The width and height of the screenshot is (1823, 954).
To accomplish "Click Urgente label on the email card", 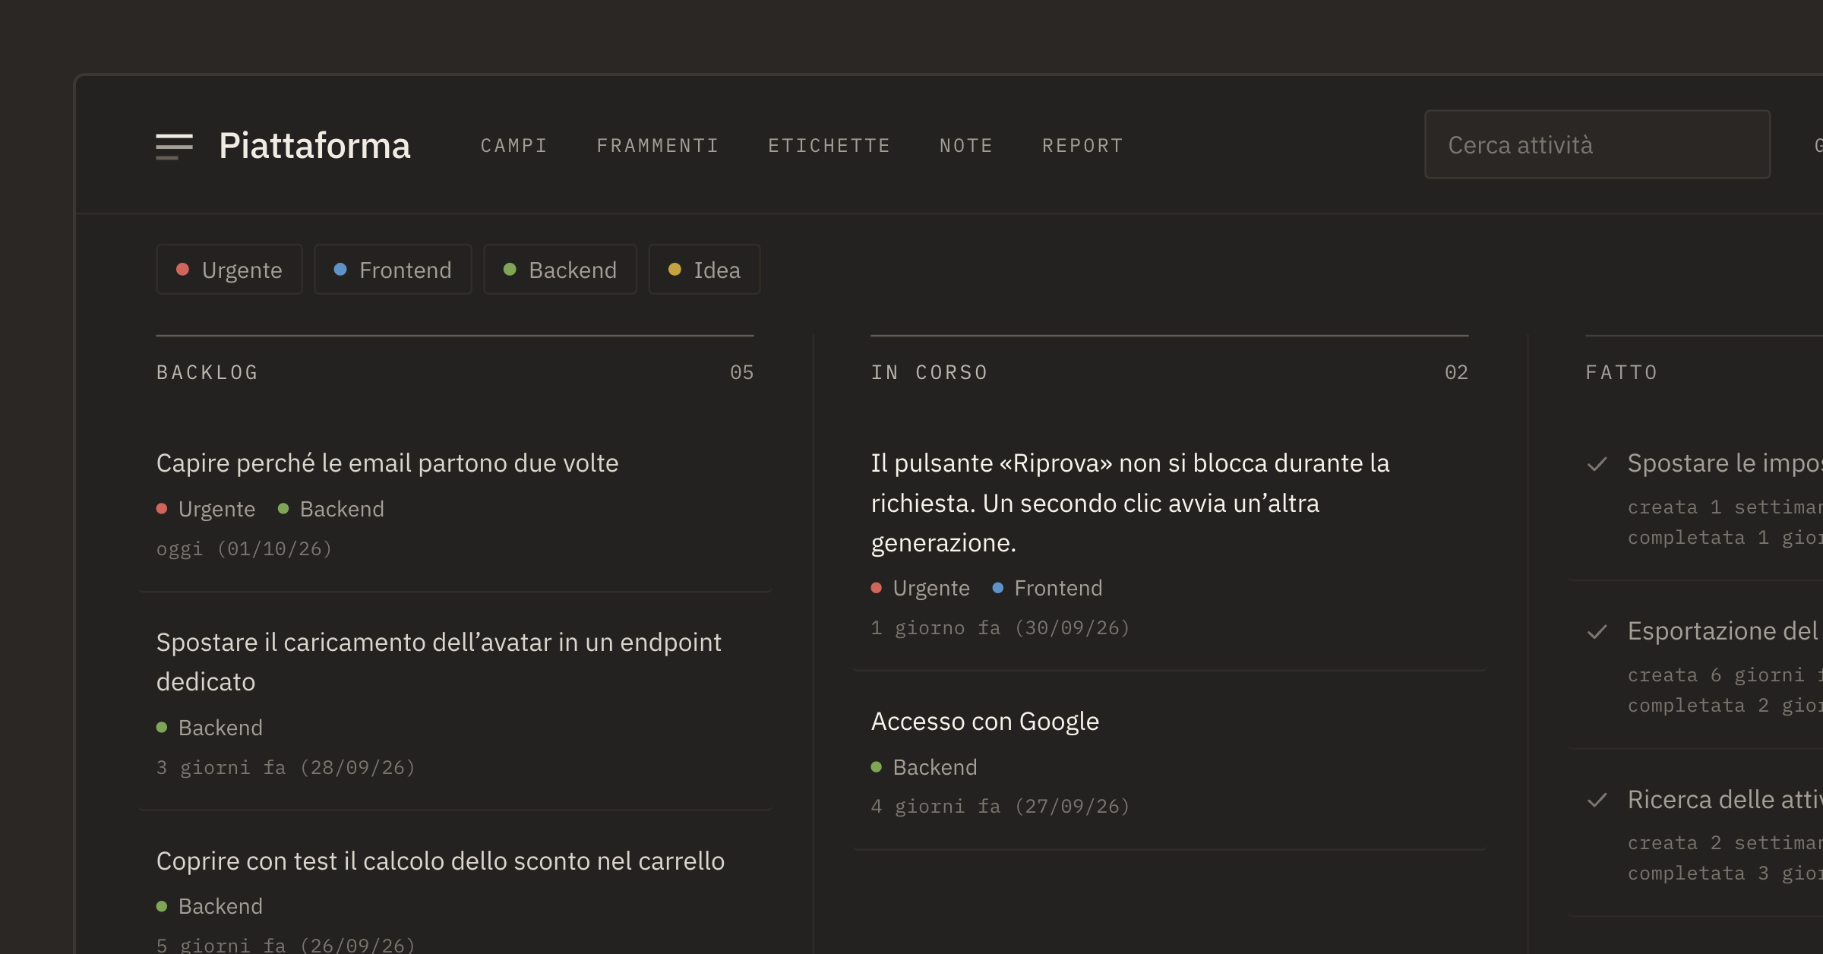I will pyautogui.click(x=206, y=509).
